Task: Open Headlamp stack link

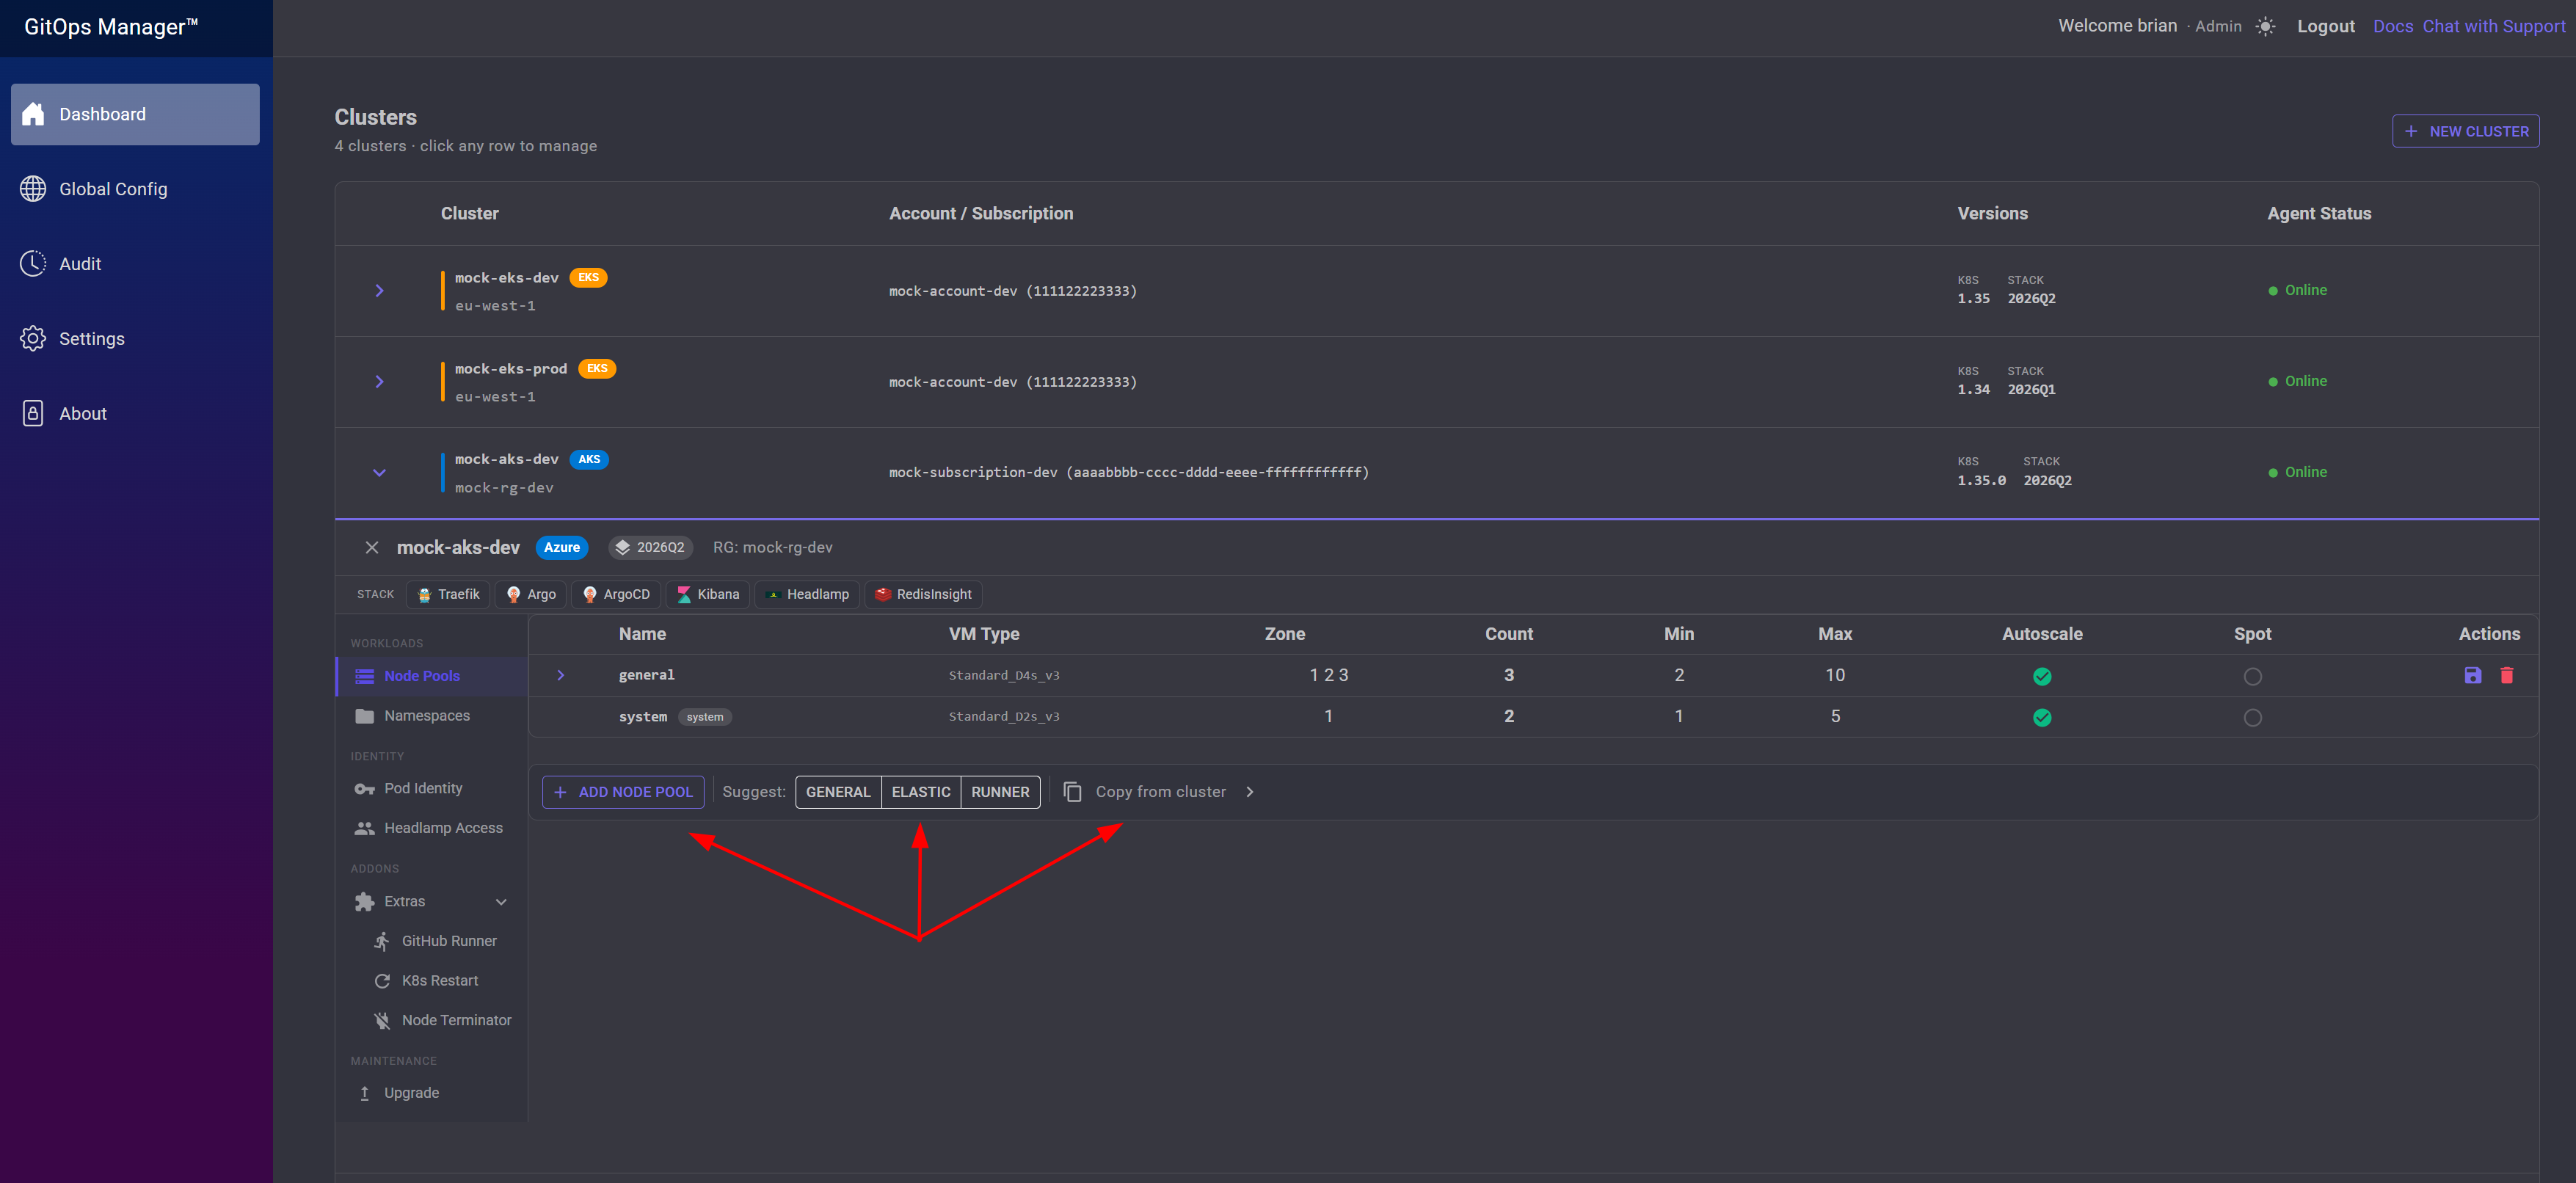Action: [807, 594]
